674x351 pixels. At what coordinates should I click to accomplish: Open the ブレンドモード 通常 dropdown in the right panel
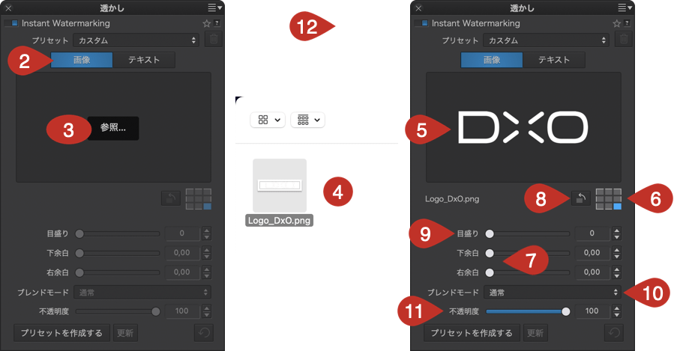[x=553, y=292]
